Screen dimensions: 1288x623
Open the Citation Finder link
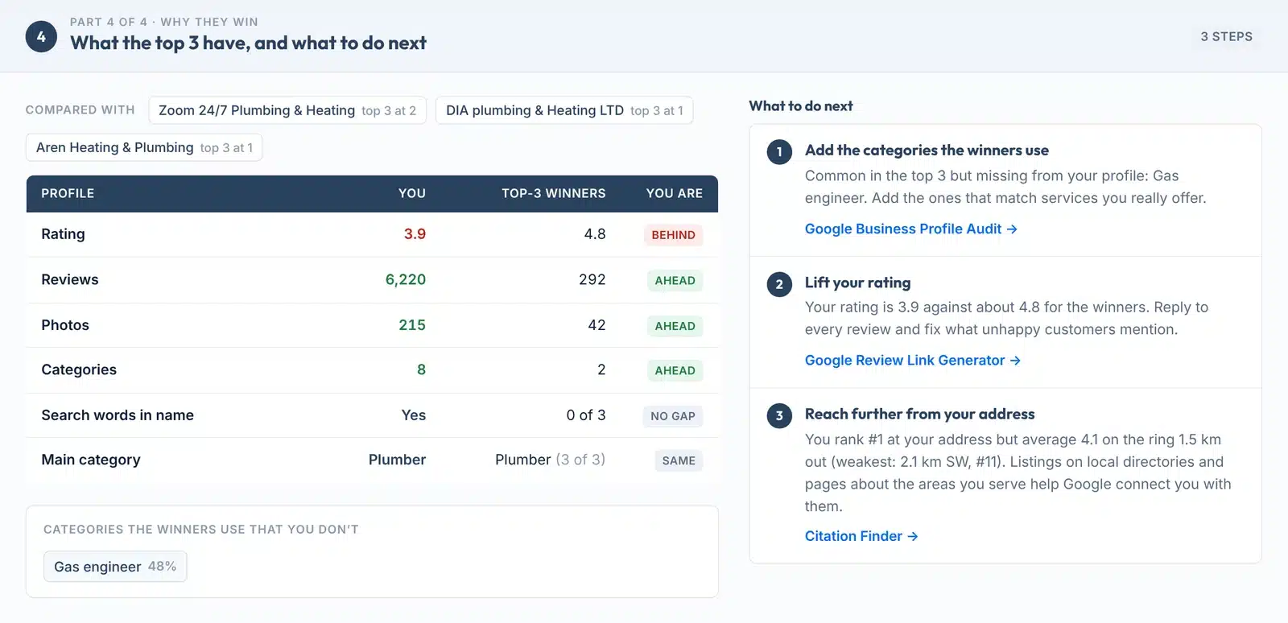pyautogui.click(x=861, y=536)
